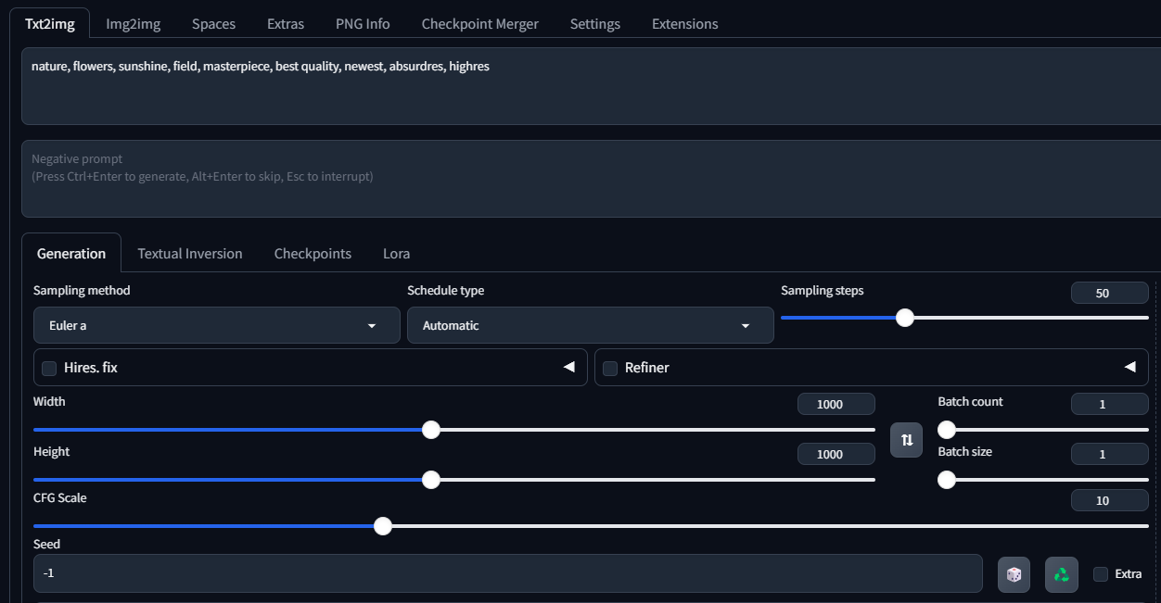This screenshot has width=1161, height=603.
Task: Click the Batch size number box
Action: [x=1110, y=454]
